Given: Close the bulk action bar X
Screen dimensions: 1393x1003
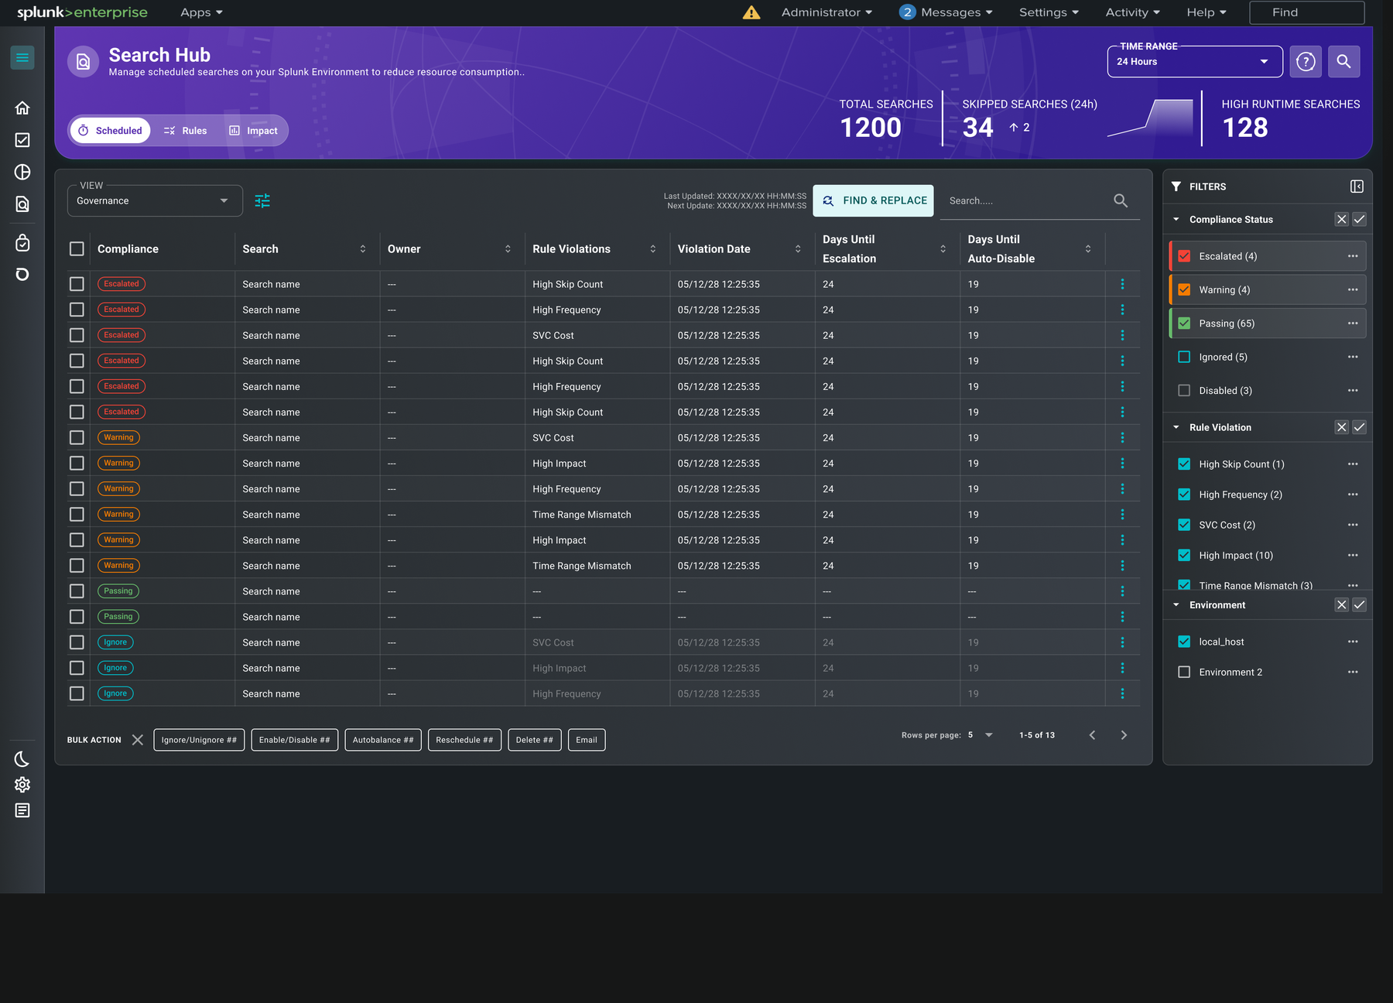Looking at the screenshot, I should [138, 740].
